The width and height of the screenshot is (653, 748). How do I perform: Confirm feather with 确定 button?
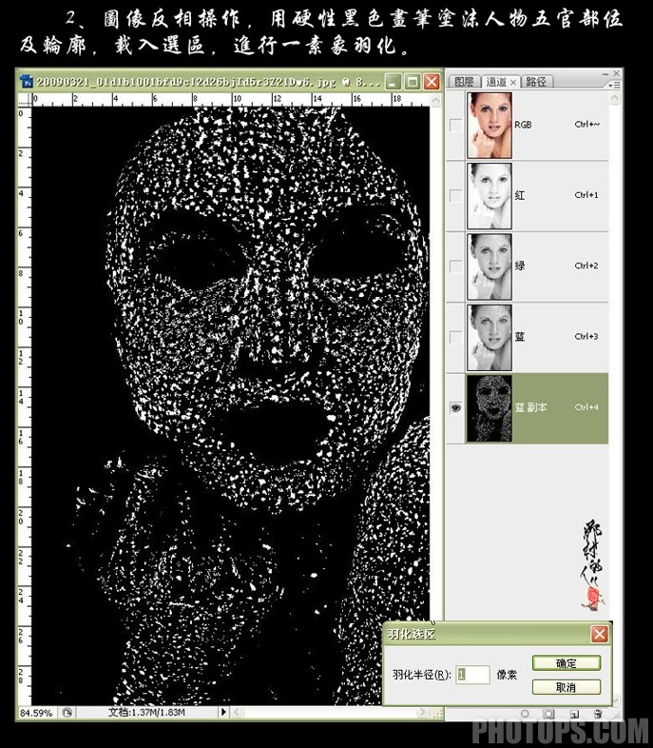pyautogui.click(x=567, y=663)
